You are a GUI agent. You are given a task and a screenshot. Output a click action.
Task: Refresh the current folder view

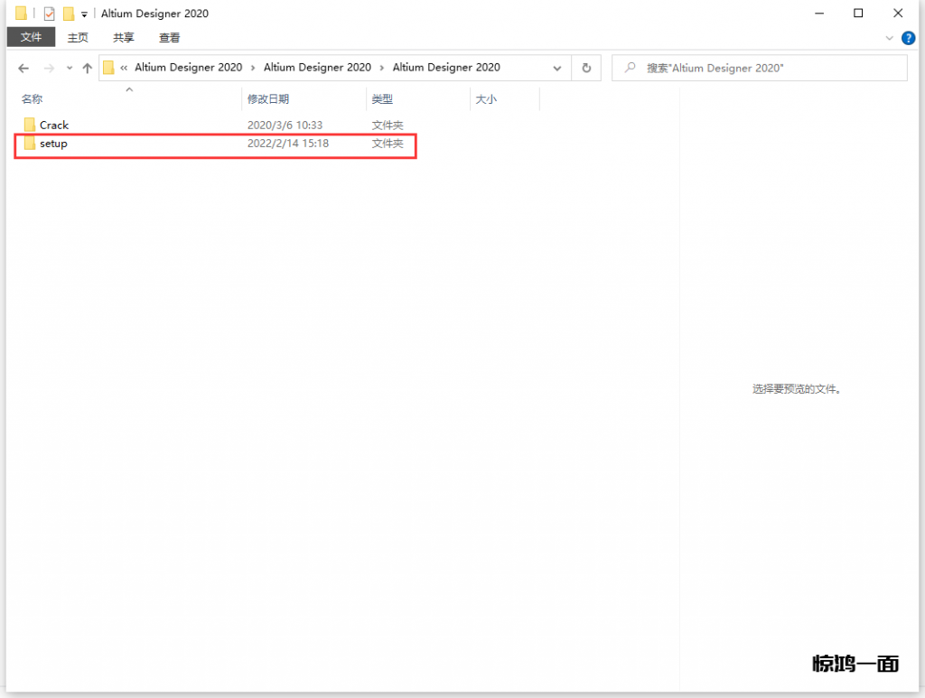(x=586, y=68)
